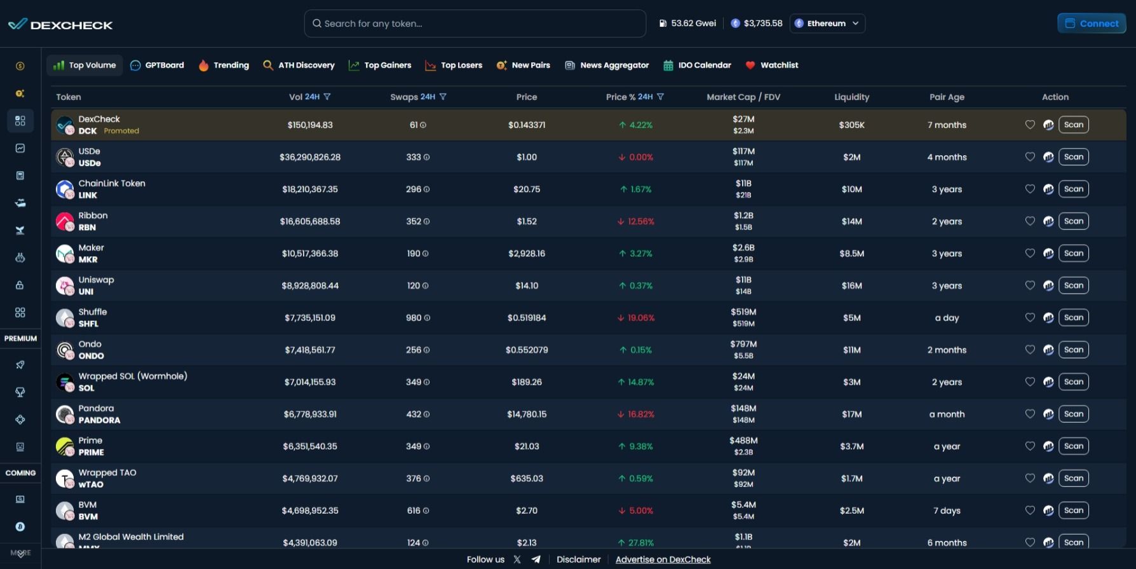Click the $3,735.58 ETH price indicator
1136x569 pixels.
(x=757, y=24)
